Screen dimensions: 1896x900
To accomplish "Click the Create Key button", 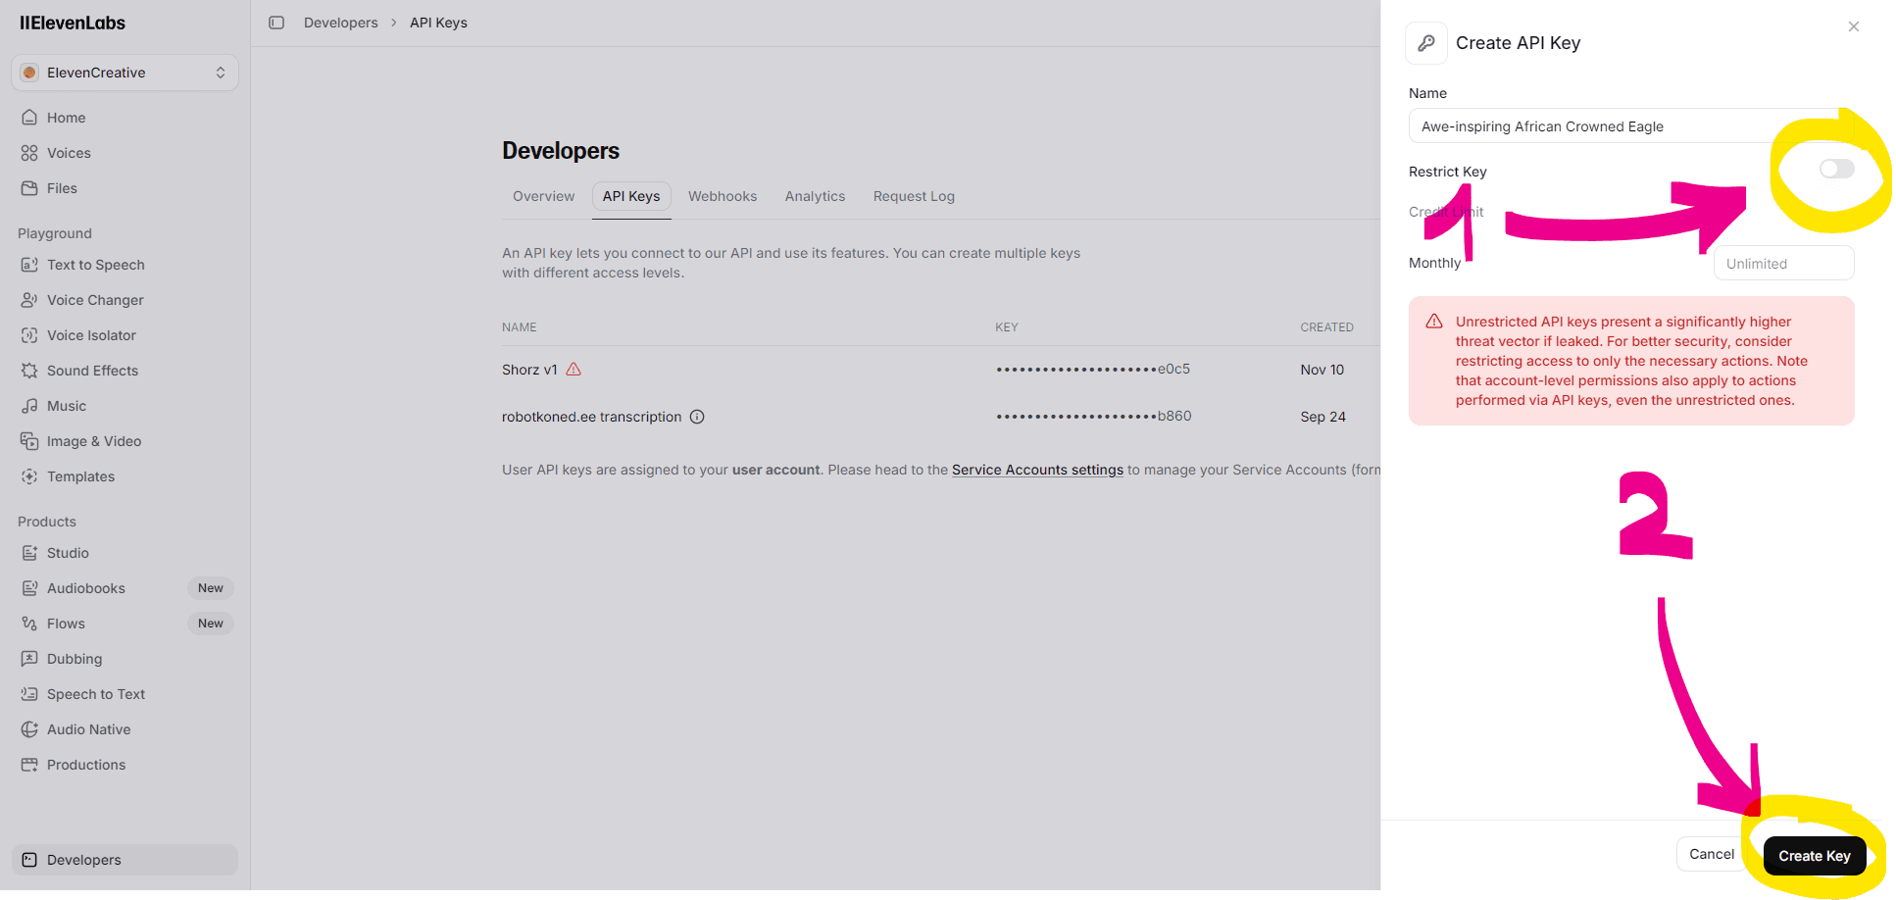I will pos(1815,856).
